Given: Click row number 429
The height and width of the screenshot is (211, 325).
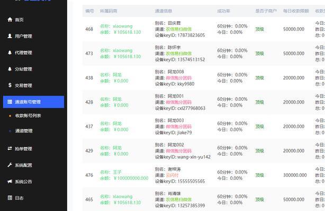Looking at the screenshot, I should (x=89, y=151).
